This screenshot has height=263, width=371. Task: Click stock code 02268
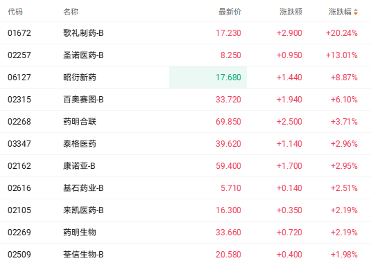[19, 122]
